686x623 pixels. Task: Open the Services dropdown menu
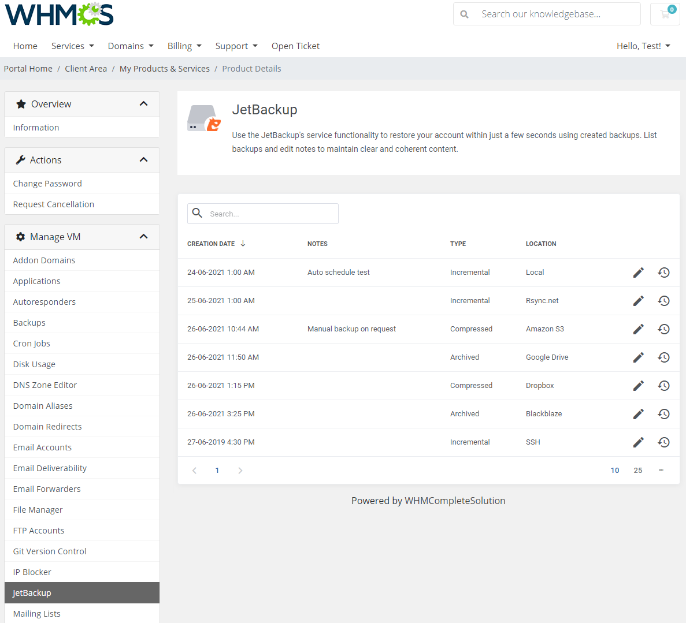(x=72, y=46)
